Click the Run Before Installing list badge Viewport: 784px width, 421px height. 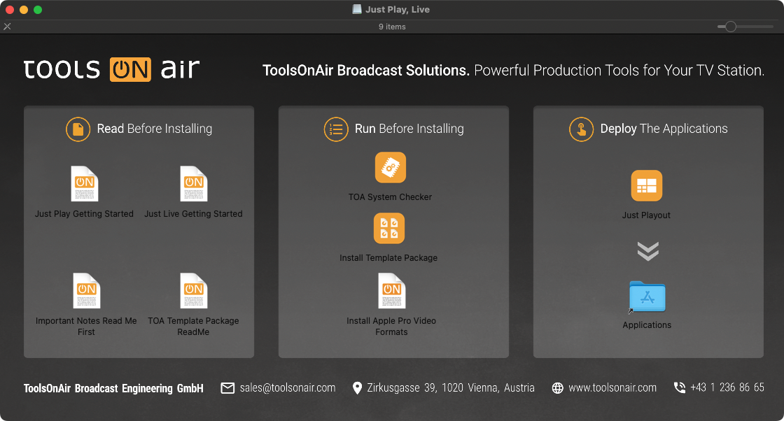tap(336, 129)
